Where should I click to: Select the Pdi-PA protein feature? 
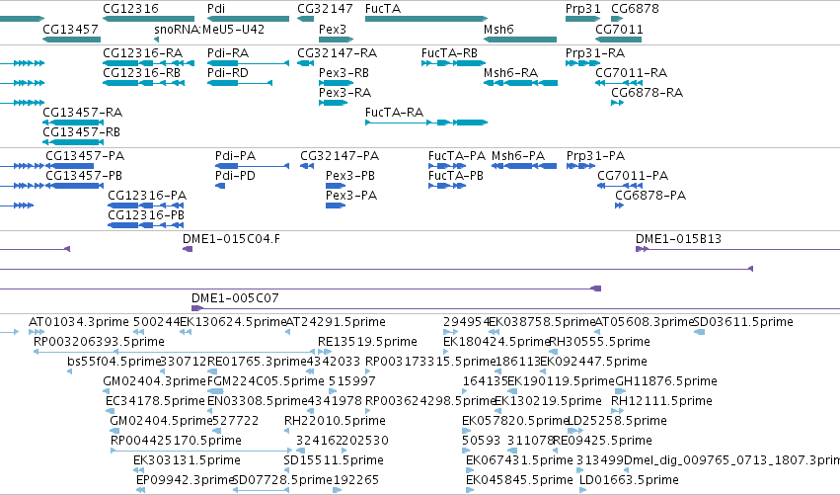tap(252, 166)
